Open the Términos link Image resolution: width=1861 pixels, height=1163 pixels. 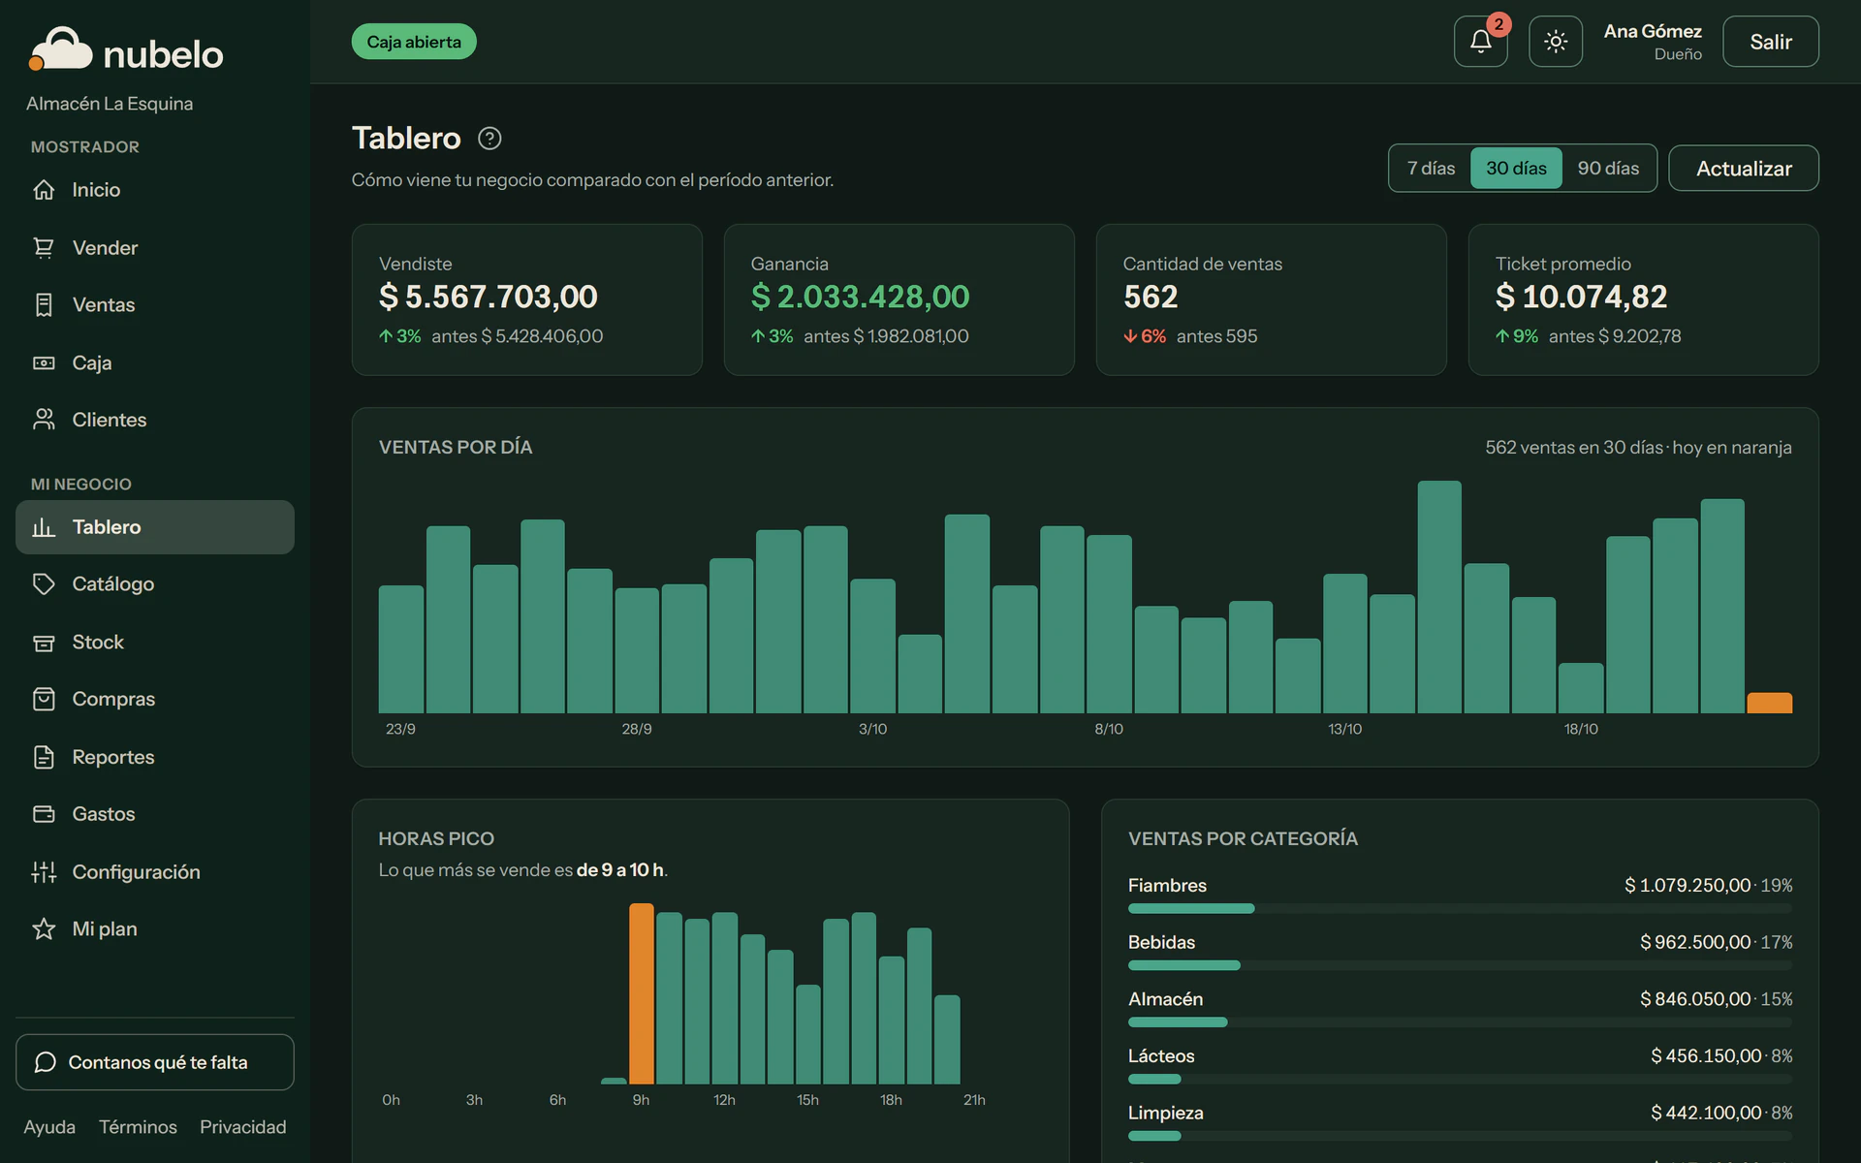click(x=138, y=1127)
